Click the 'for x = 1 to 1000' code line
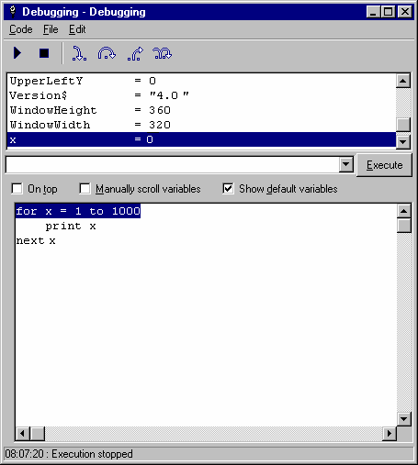The height and width of the screenshot is (465, 418). 78,211
